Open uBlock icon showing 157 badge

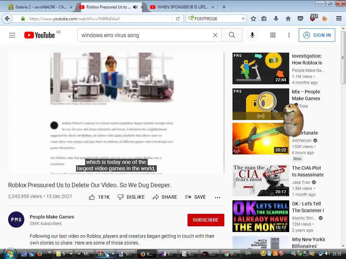(x=313, y=18)
